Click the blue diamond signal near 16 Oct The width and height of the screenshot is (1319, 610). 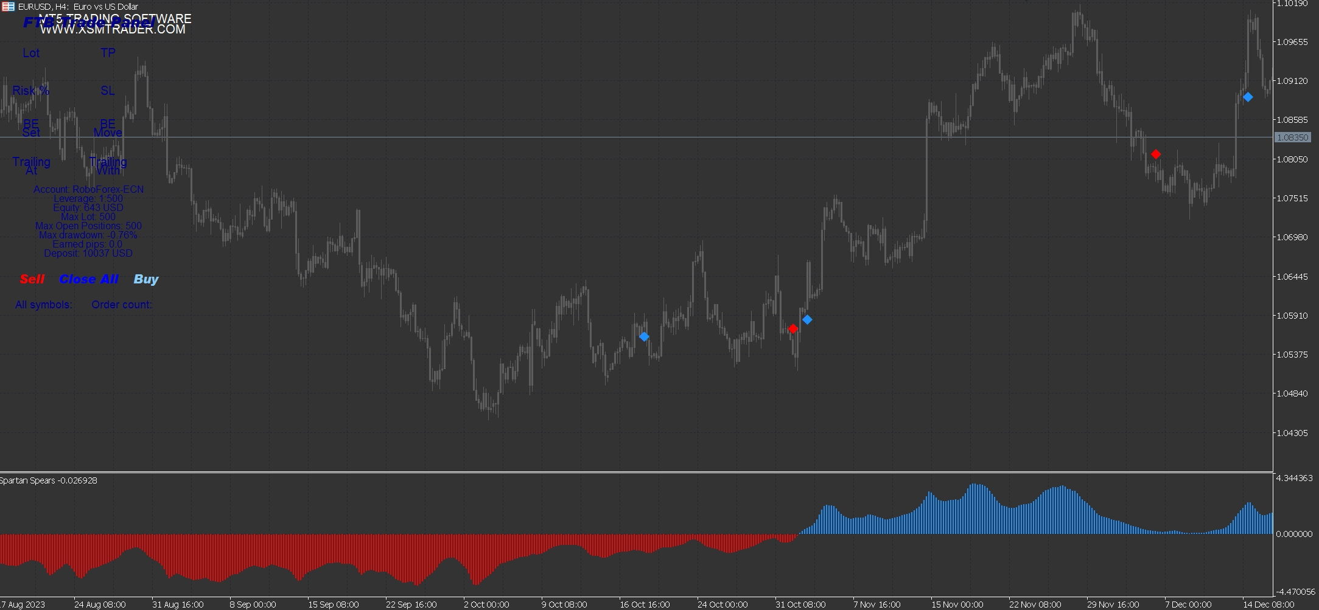click(x=644, y=337)
